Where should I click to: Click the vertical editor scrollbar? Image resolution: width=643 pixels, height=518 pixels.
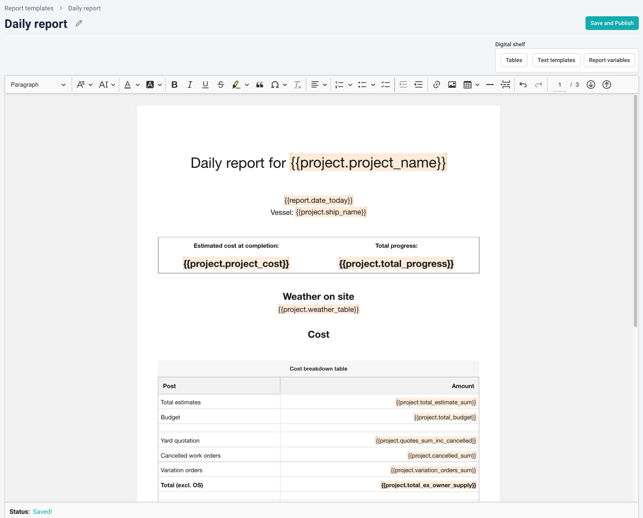[x=635, y=210]
